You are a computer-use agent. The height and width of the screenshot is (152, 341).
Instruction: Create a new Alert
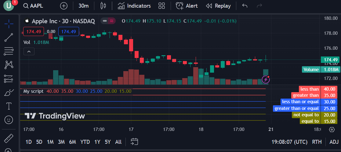[x=187, y=6]
